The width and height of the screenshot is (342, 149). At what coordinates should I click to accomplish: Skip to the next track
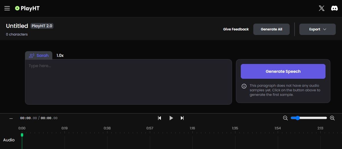click(182, 118)
